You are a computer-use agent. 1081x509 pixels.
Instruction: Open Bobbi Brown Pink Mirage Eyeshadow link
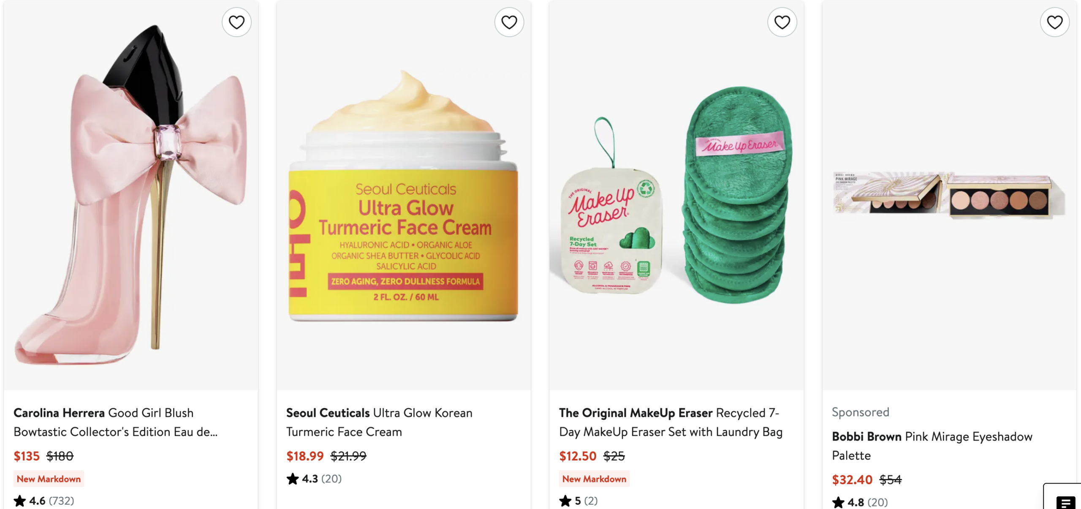pos(932,446)
